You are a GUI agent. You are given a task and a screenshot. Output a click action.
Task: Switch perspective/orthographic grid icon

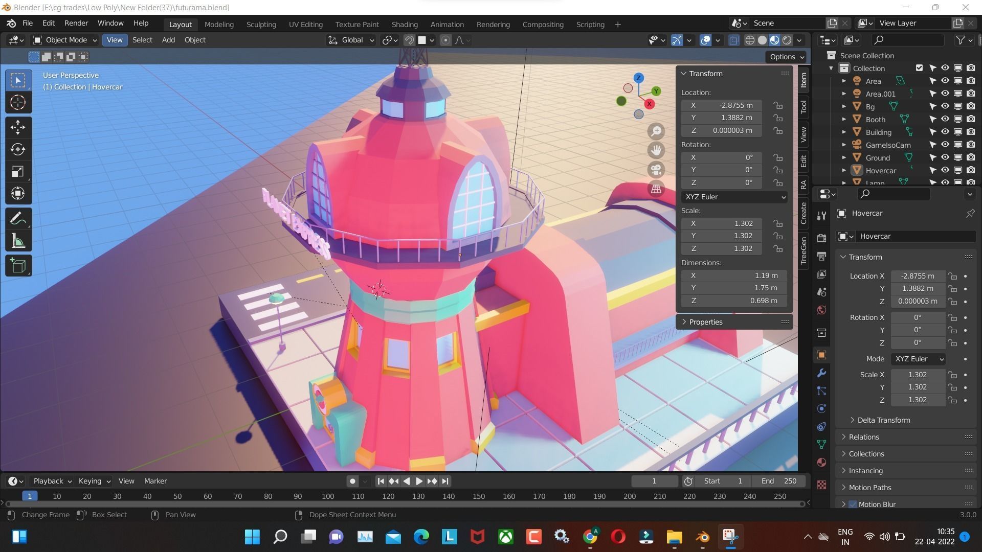coord(656,189)
